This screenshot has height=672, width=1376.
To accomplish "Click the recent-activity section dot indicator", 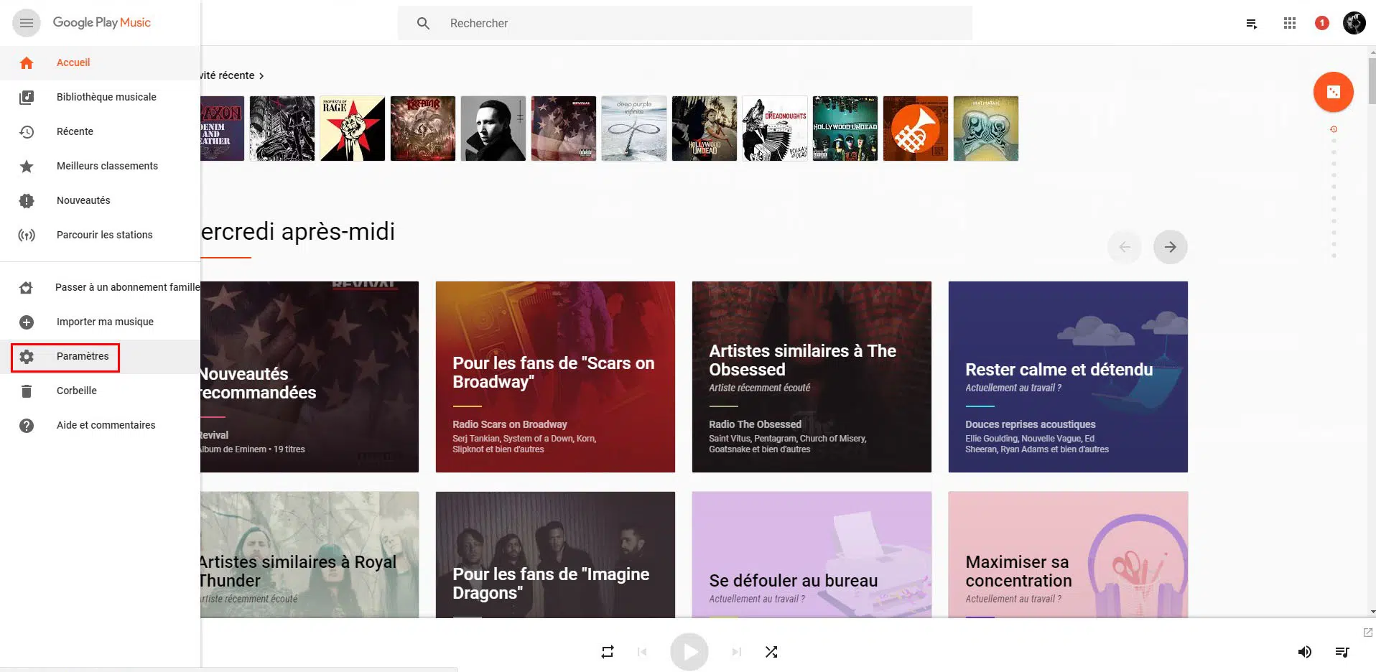I will 1334,129.
